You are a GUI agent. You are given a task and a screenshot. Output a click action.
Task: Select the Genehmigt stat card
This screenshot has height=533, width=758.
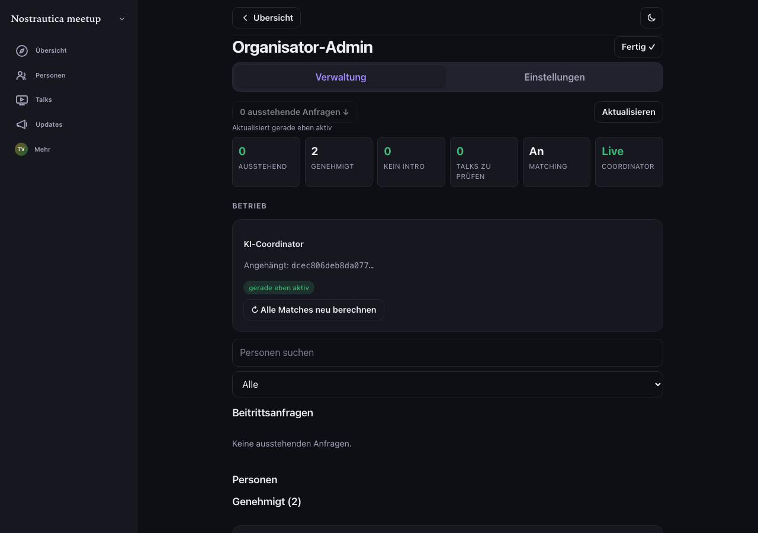(x=339, y=162)
